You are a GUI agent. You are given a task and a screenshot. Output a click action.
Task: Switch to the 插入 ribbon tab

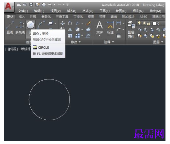pyautogui.click(x=22, y=17)
